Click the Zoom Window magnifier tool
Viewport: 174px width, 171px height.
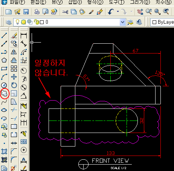tap(157, 12)
